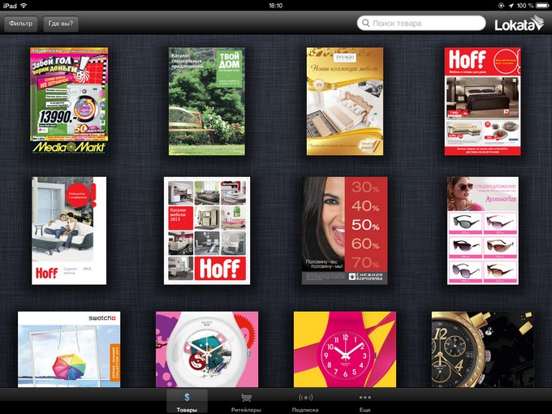
Task: Switch to the Подписка tab
Action: point(305,402)
